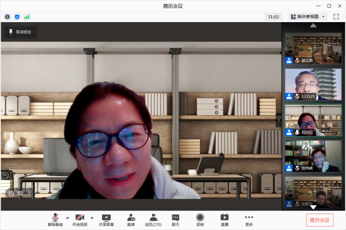Check the green network signal icon
This screenshot has width=346, height=230.
pos(26,17)
